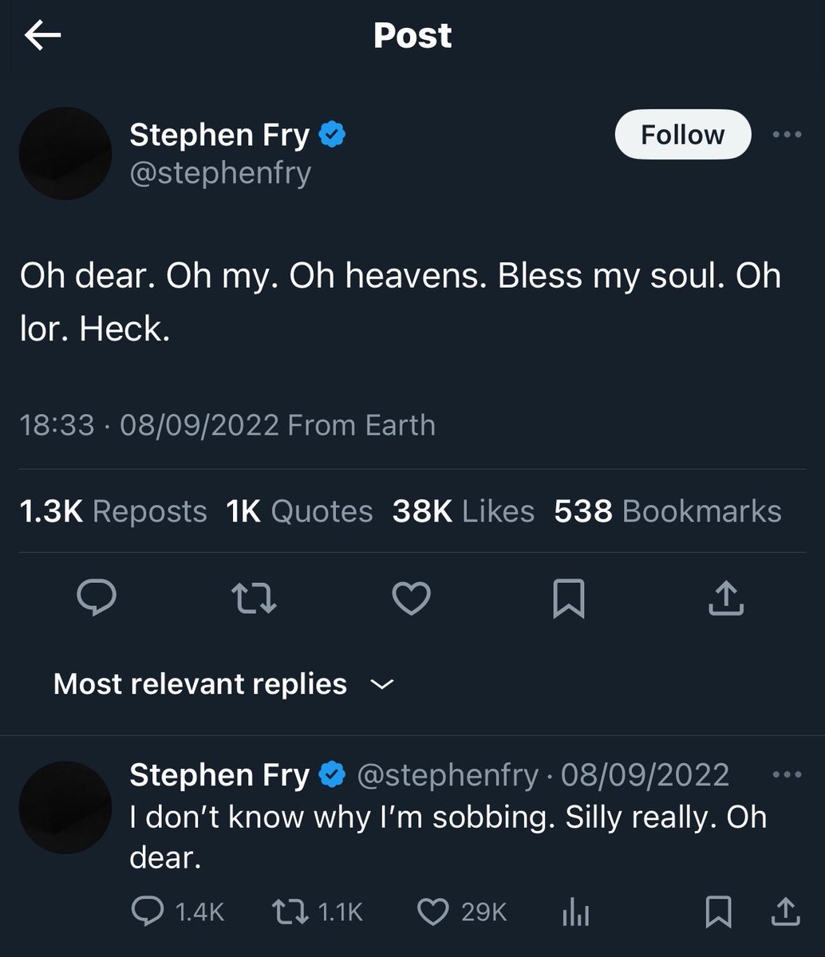
Task: Open more options on the reply
Action: (787, 774)
